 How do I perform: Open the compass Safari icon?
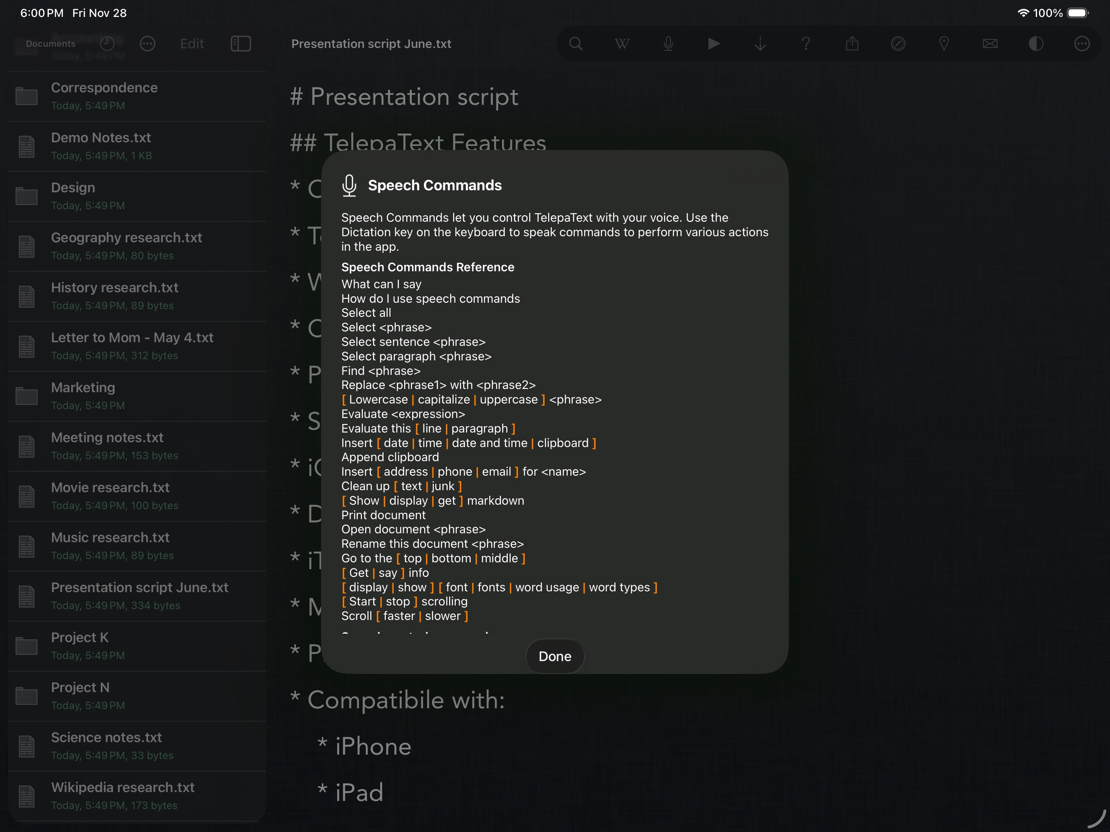tap(898, 44)
